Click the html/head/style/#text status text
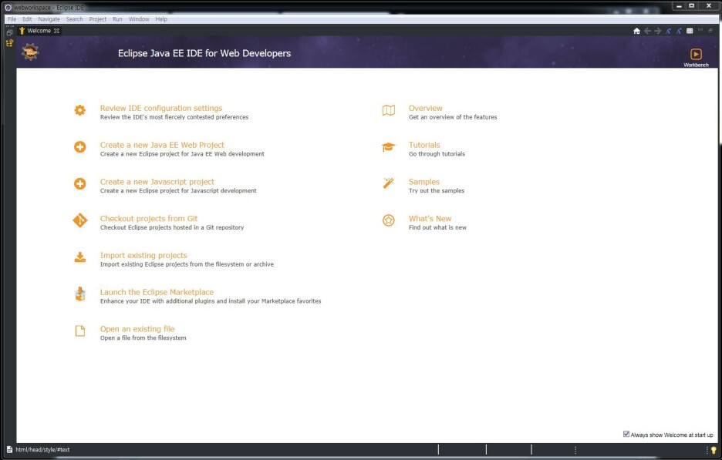This screenshot has width=722, height=460. tap(43, 449)
